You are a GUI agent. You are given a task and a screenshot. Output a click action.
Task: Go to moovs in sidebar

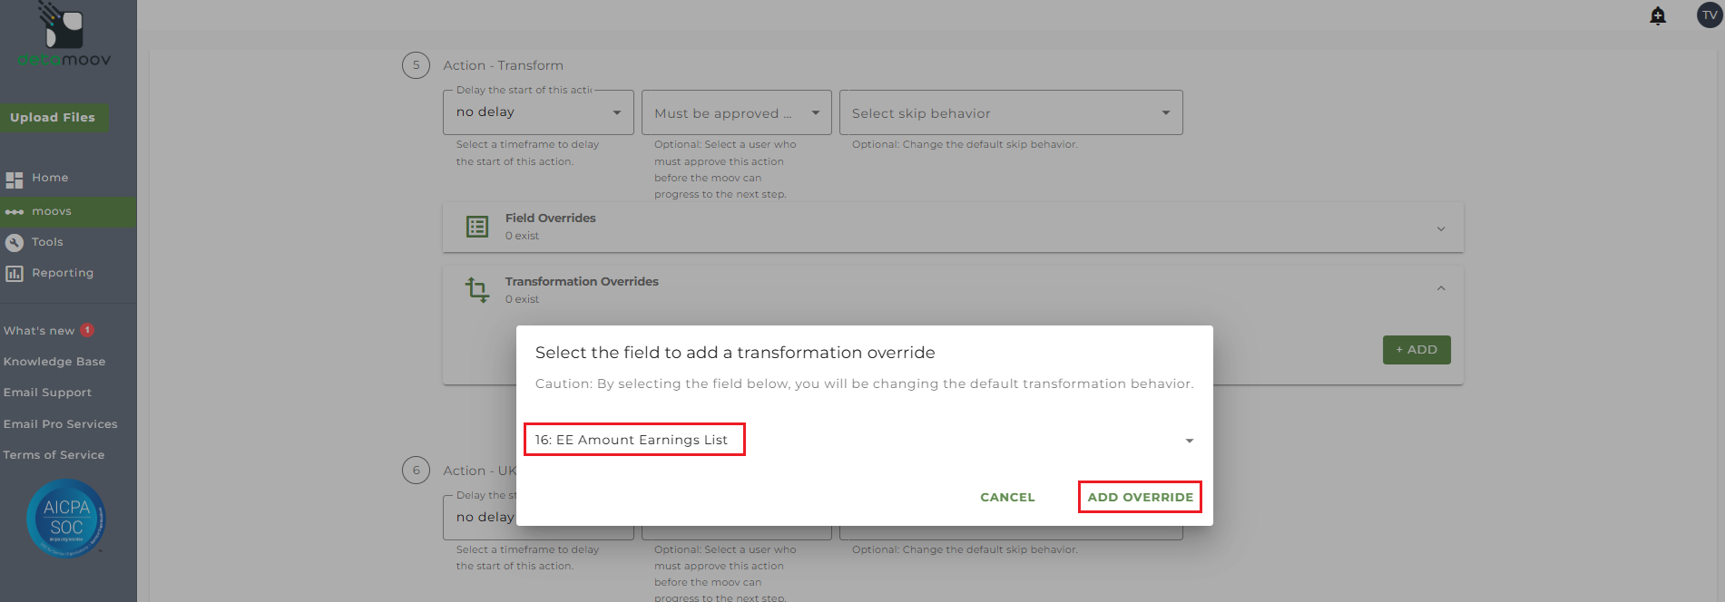tap(52, 211)
